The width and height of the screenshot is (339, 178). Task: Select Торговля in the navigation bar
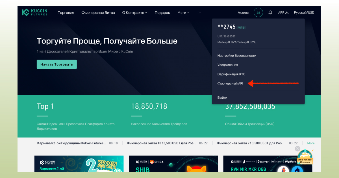pos(66,12)
